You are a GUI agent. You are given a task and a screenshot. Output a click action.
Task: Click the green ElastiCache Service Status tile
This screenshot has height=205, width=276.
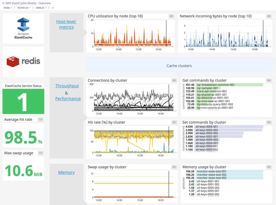[x=23, y=101]
